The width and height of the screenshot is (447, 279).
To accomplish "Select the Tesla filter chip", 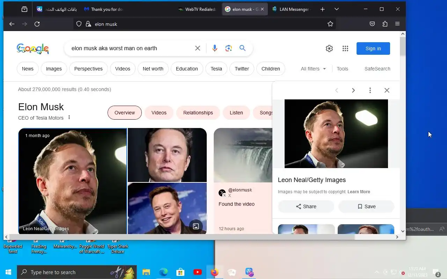I will 216,69.
